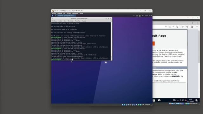Show hidden tray icons chevron in taskbar
Screen dimensions: 203x114
178,100
